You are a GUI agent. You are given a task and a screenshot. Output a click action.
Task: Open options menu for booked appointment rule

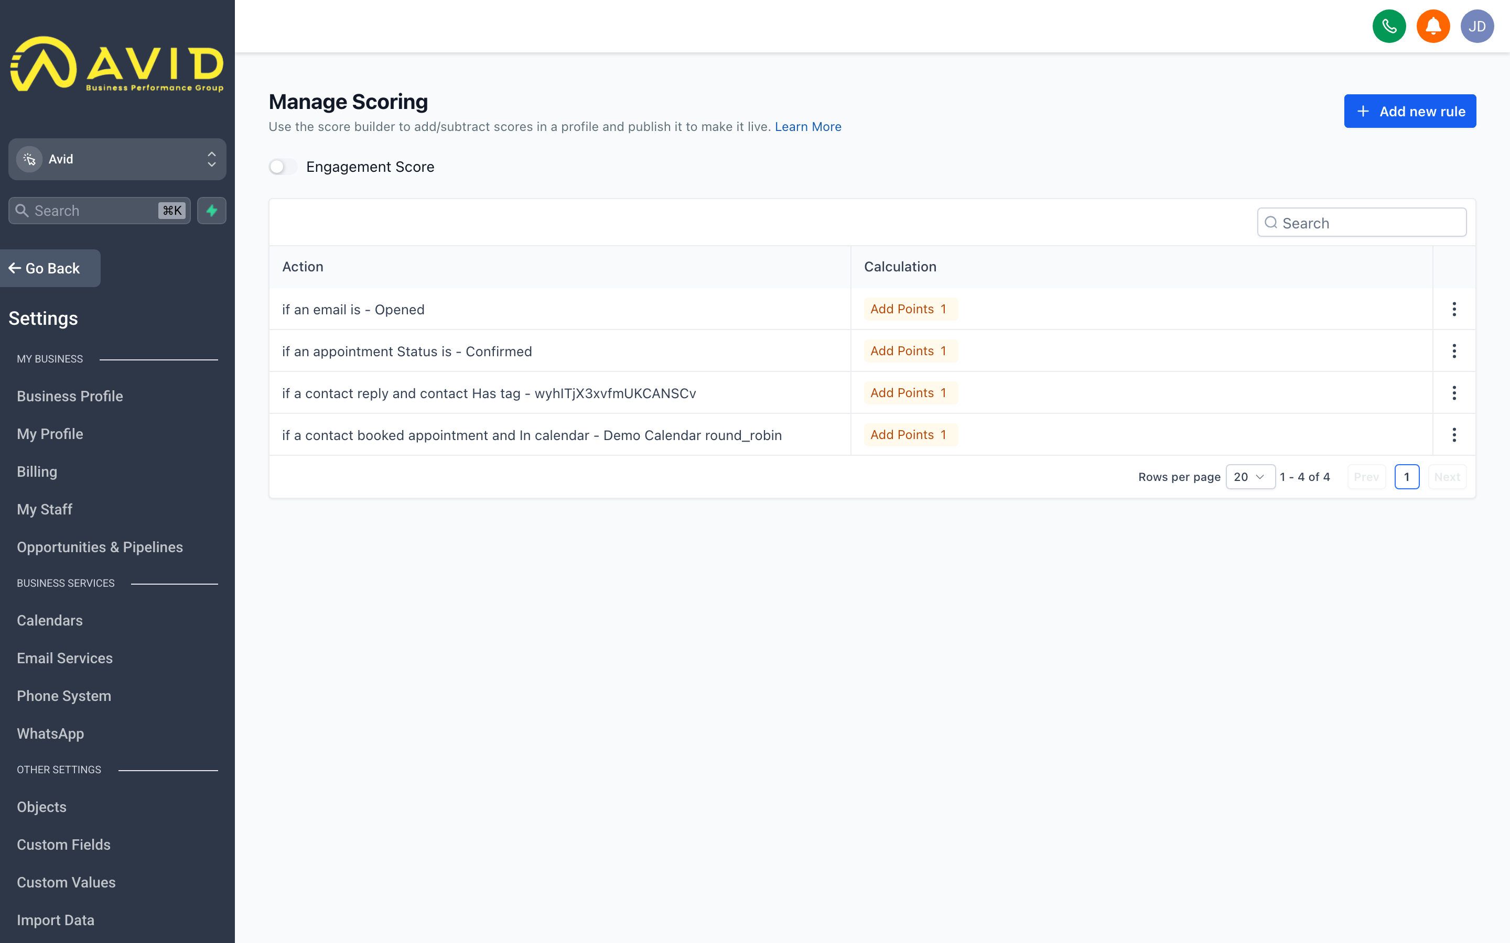1454,435
